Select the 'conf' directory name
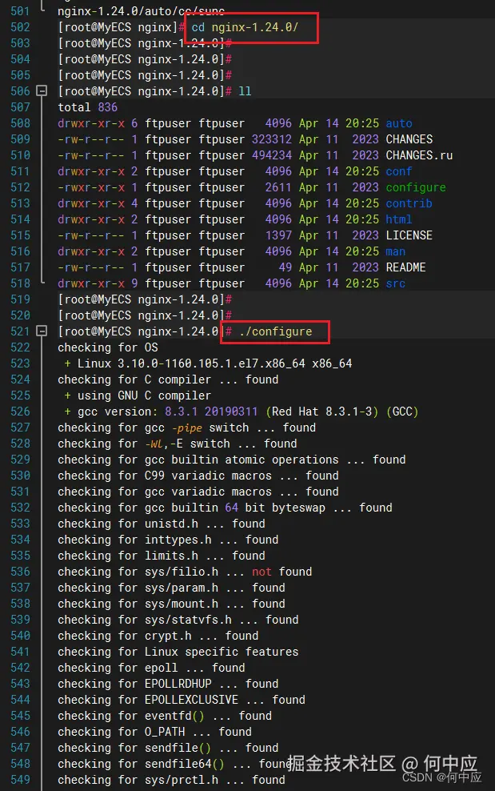 click(399, 171)
